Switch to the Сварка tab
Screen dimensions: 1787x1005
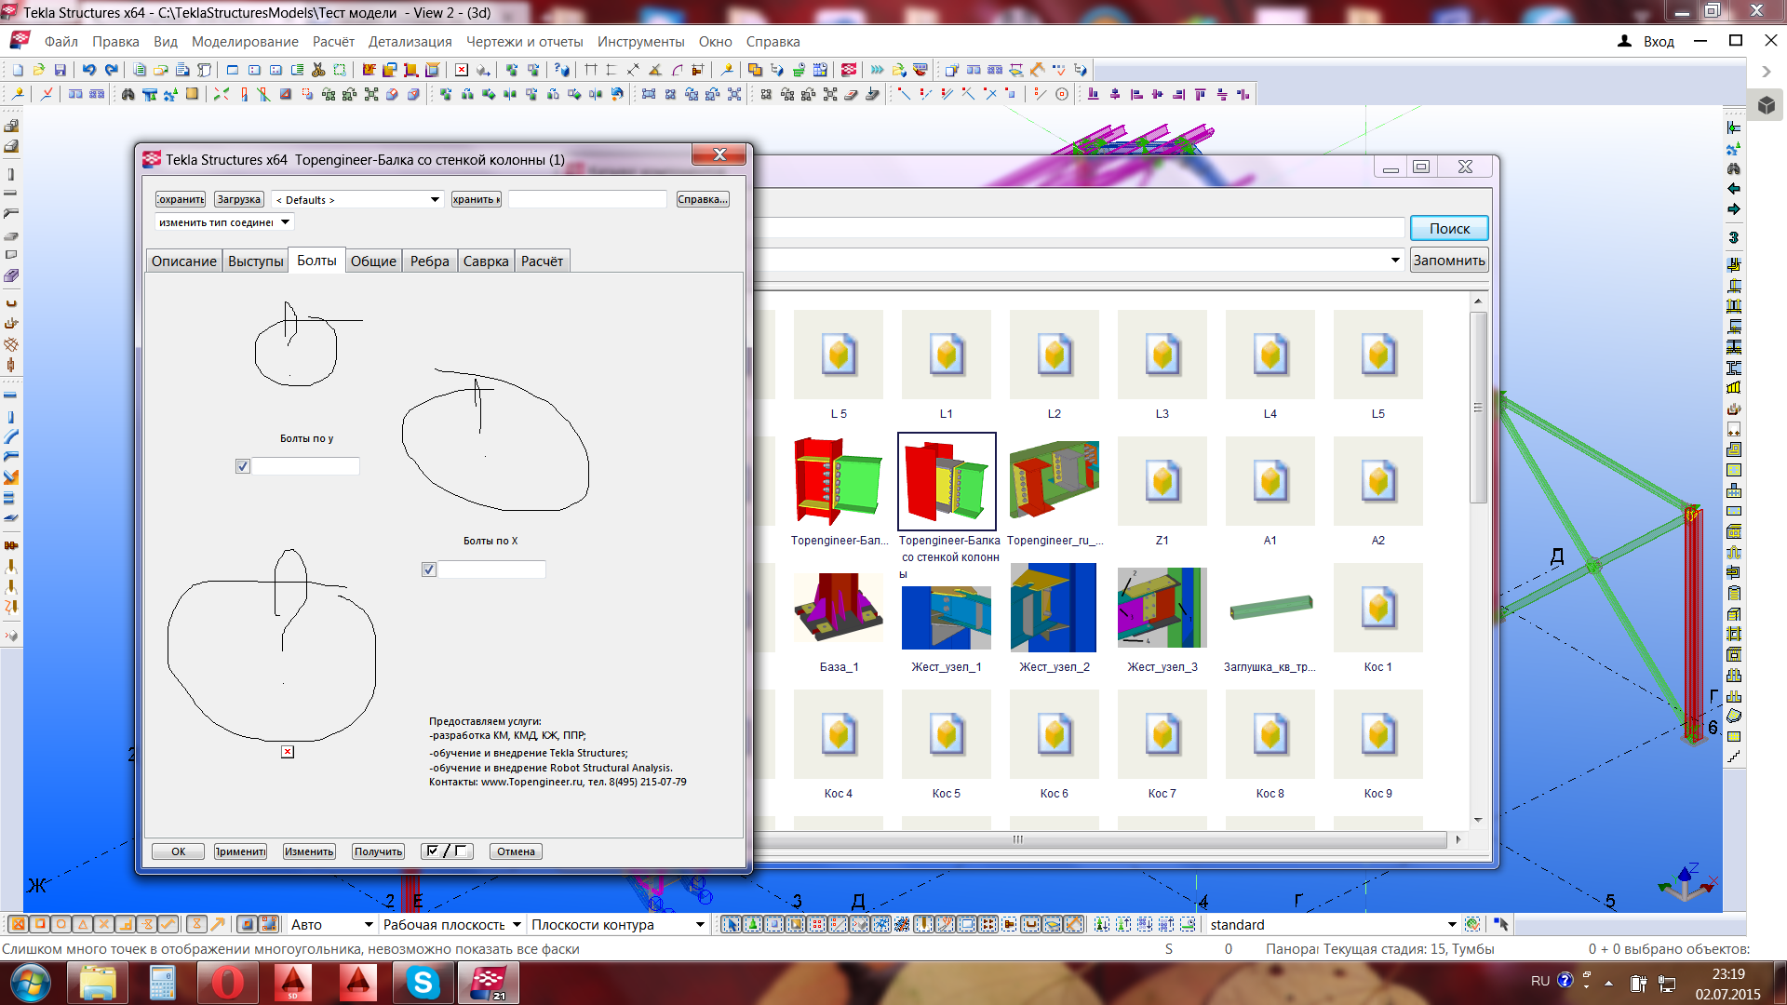pos(485,261)
